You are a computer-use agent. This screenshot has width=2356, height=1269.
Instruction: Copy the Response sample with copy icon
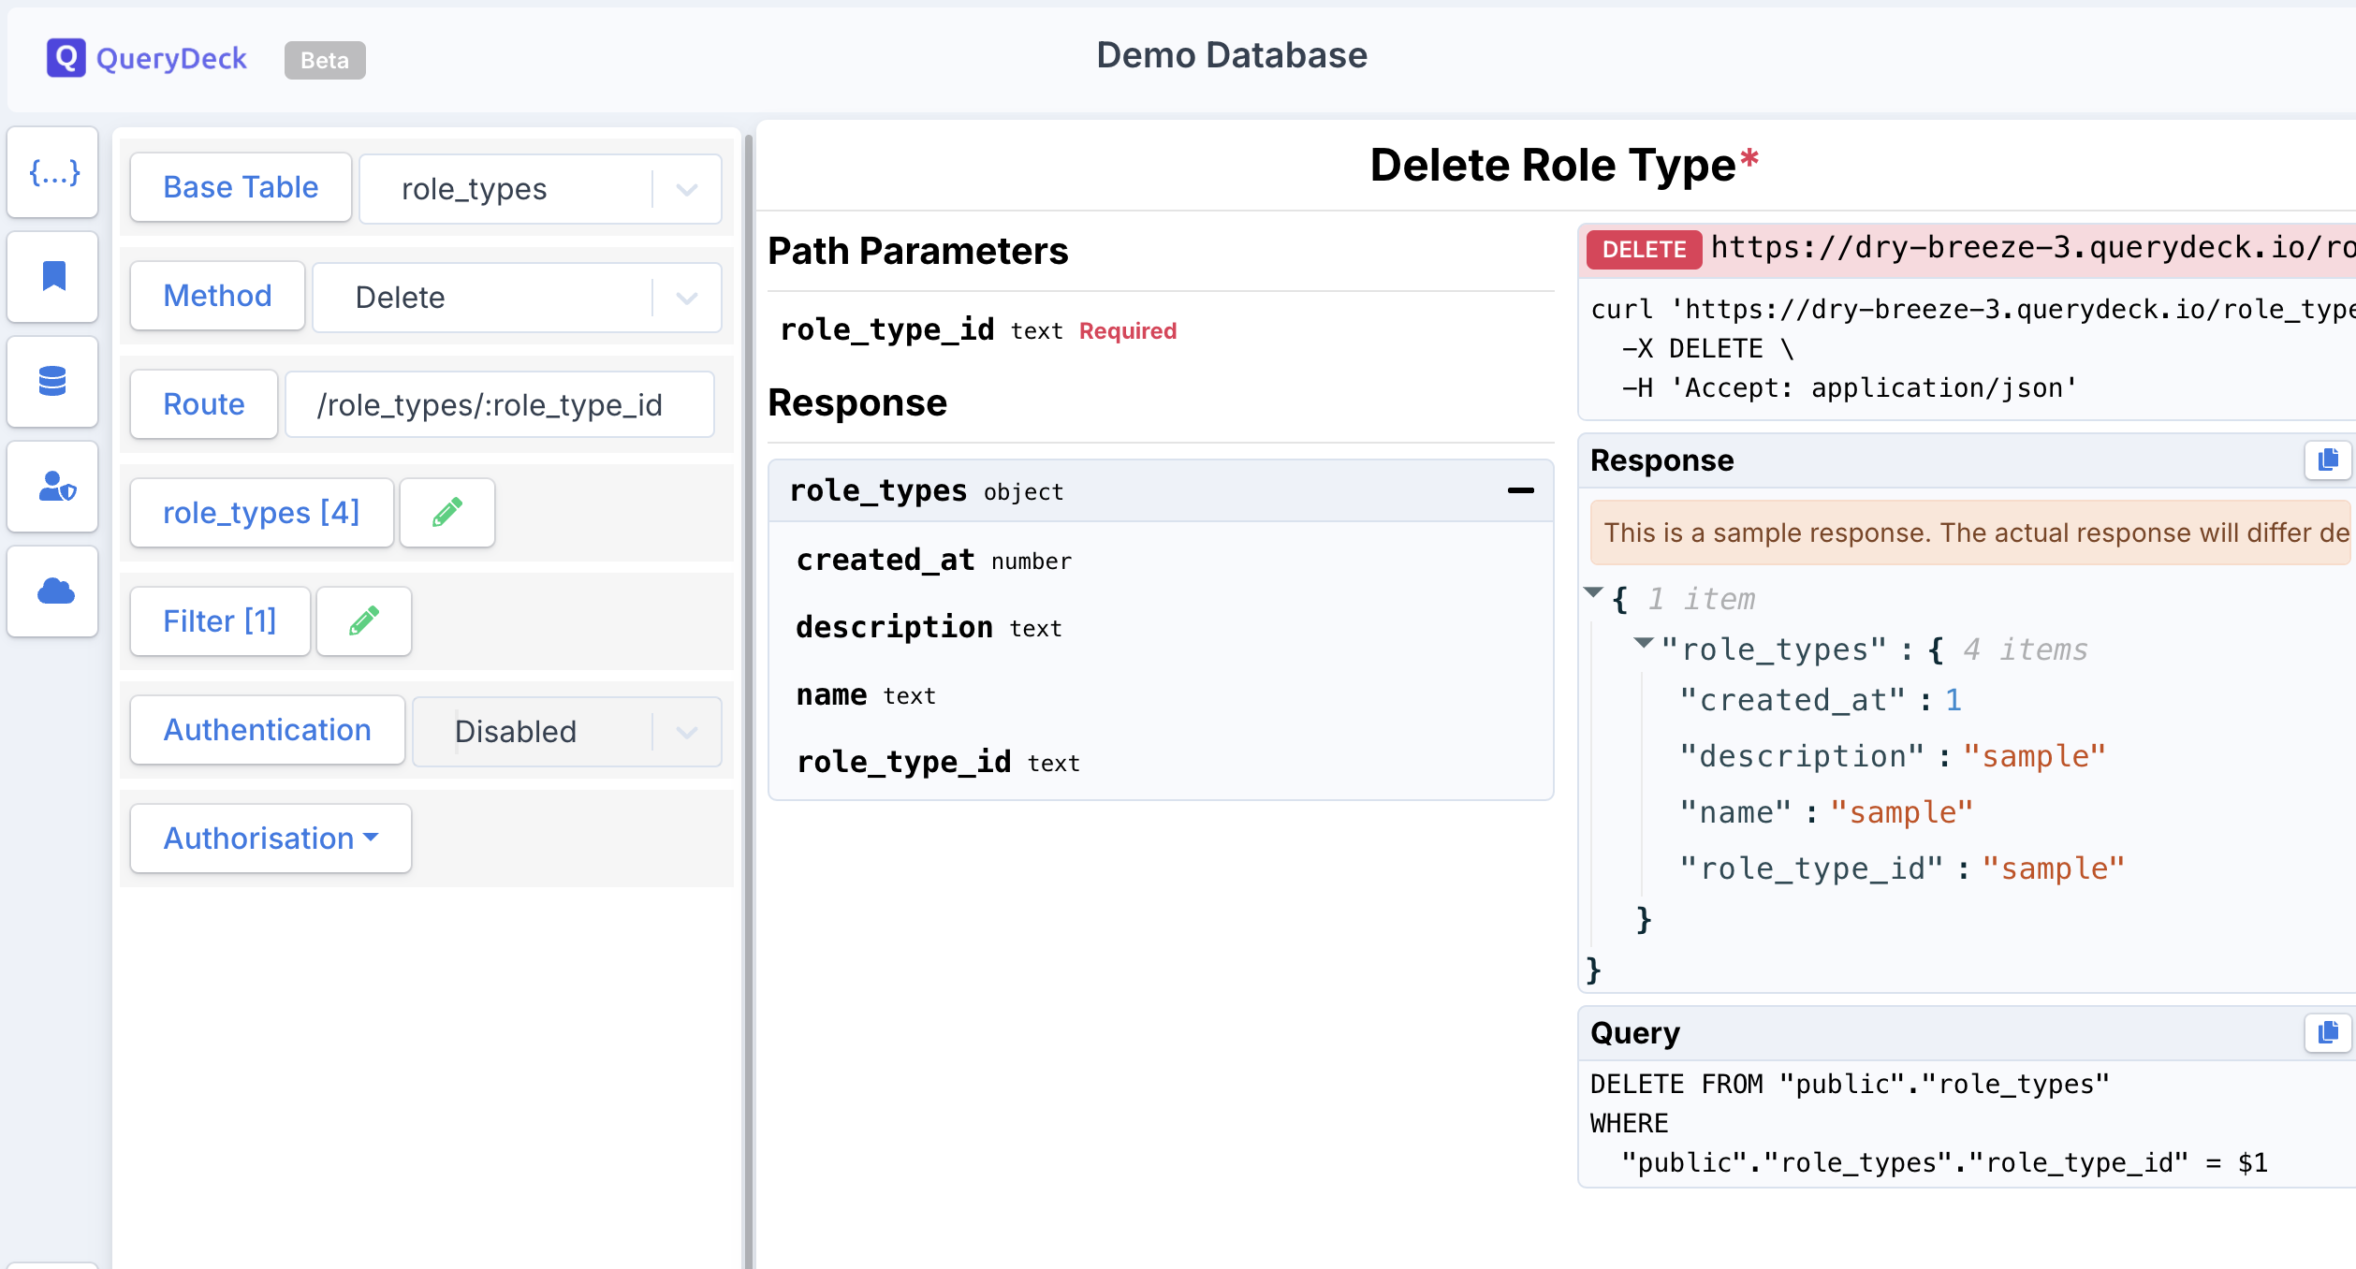2327,460
